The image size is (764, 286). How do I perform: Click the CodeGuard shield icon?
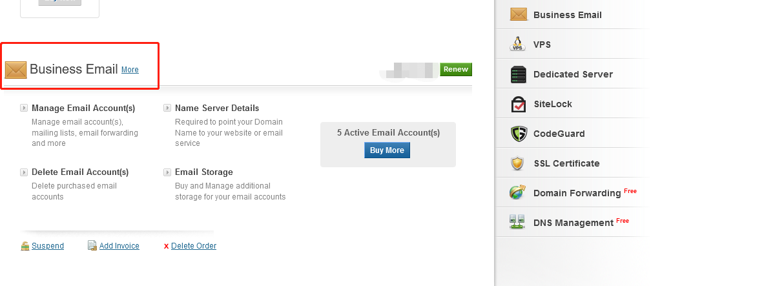point(519,134)
